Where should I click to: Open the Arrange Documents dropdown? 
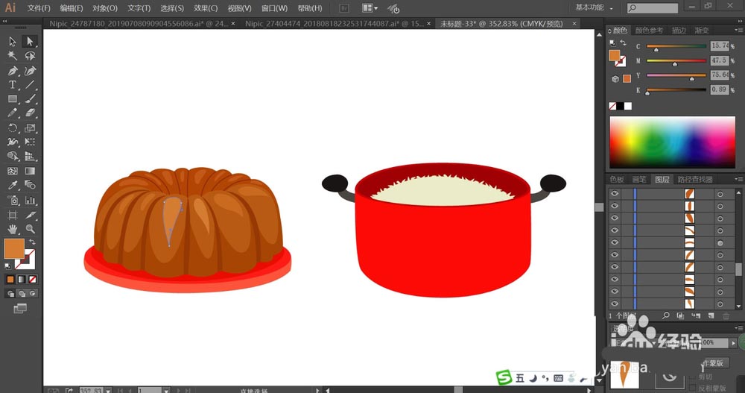pyautogui.click(x=370, y=8)
